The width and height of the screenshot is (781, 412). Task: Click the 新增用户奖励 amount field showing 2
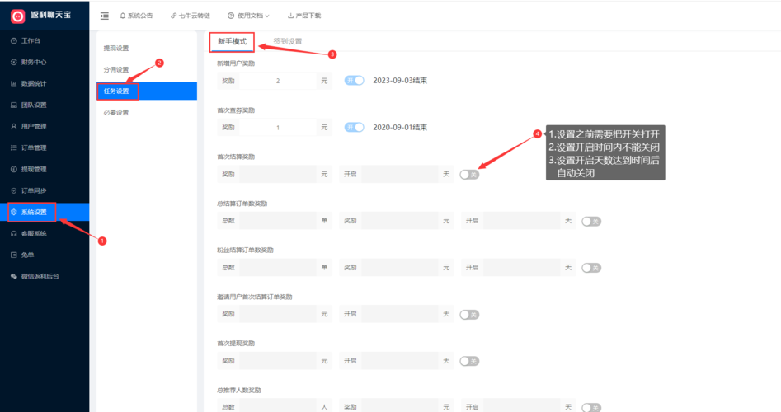278,81
